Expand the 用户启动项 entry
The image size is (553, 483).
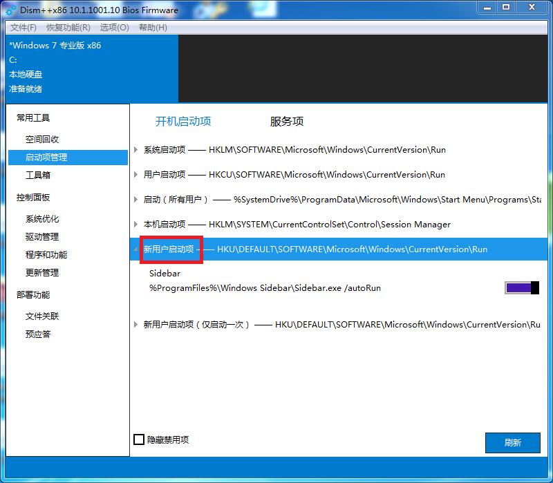tap(134, 175)
